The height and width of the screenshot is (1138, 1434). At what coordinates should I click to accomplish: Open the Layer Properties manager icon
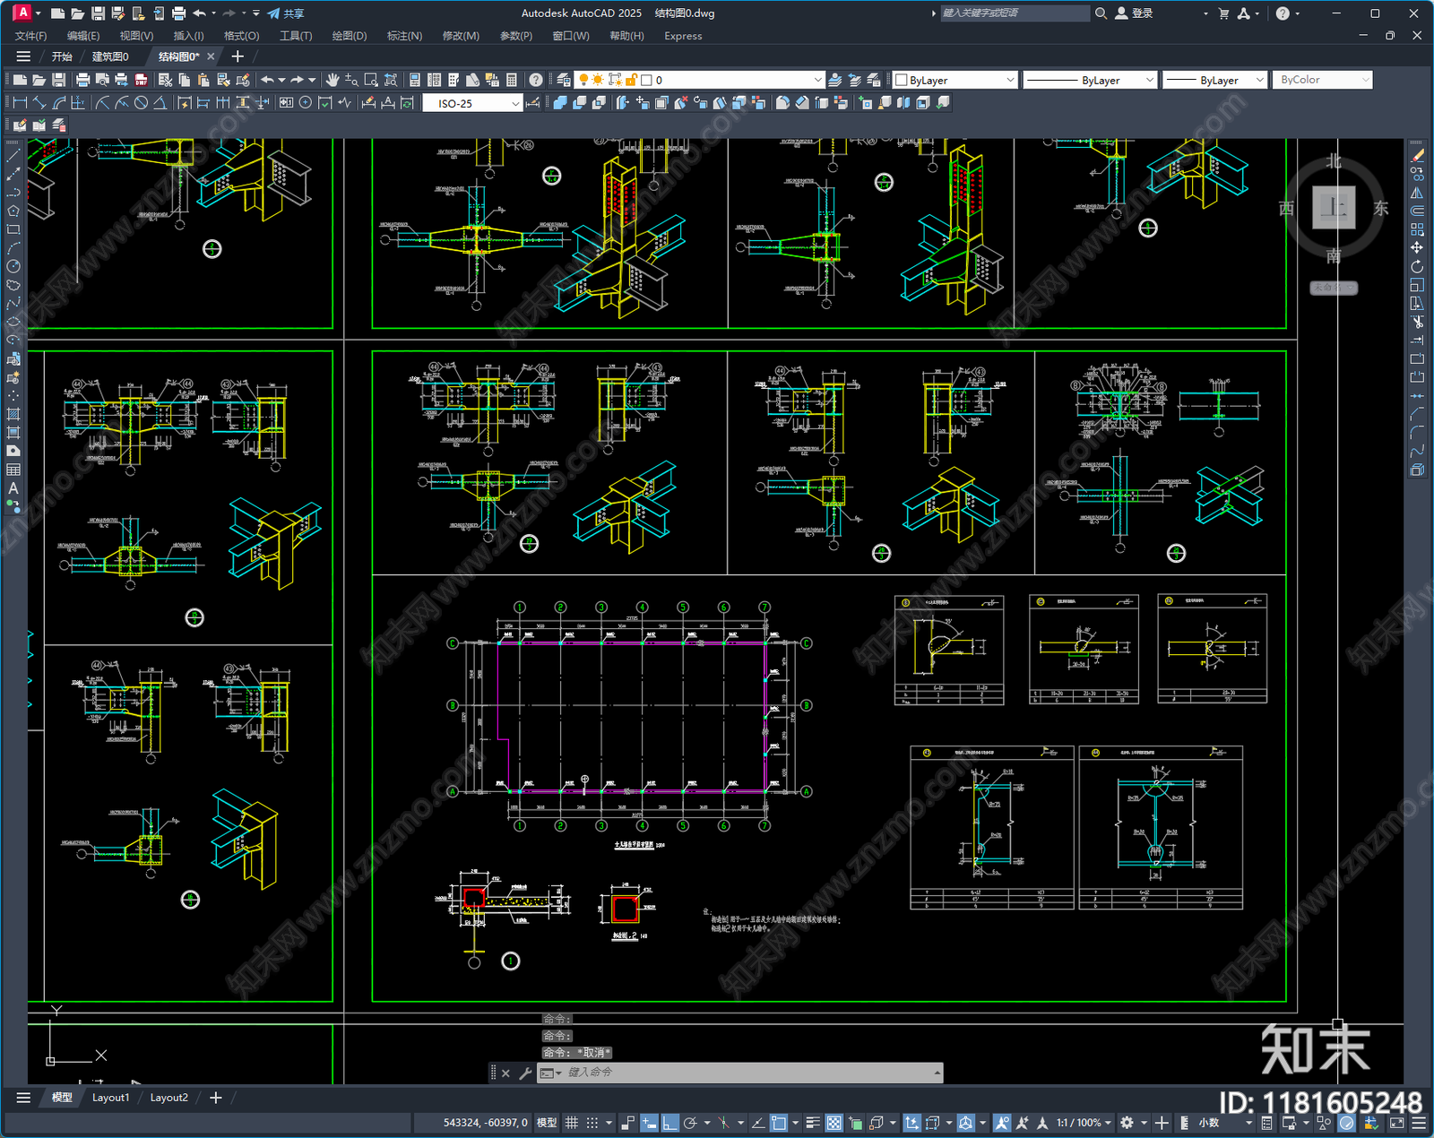[x=563, y=80]
